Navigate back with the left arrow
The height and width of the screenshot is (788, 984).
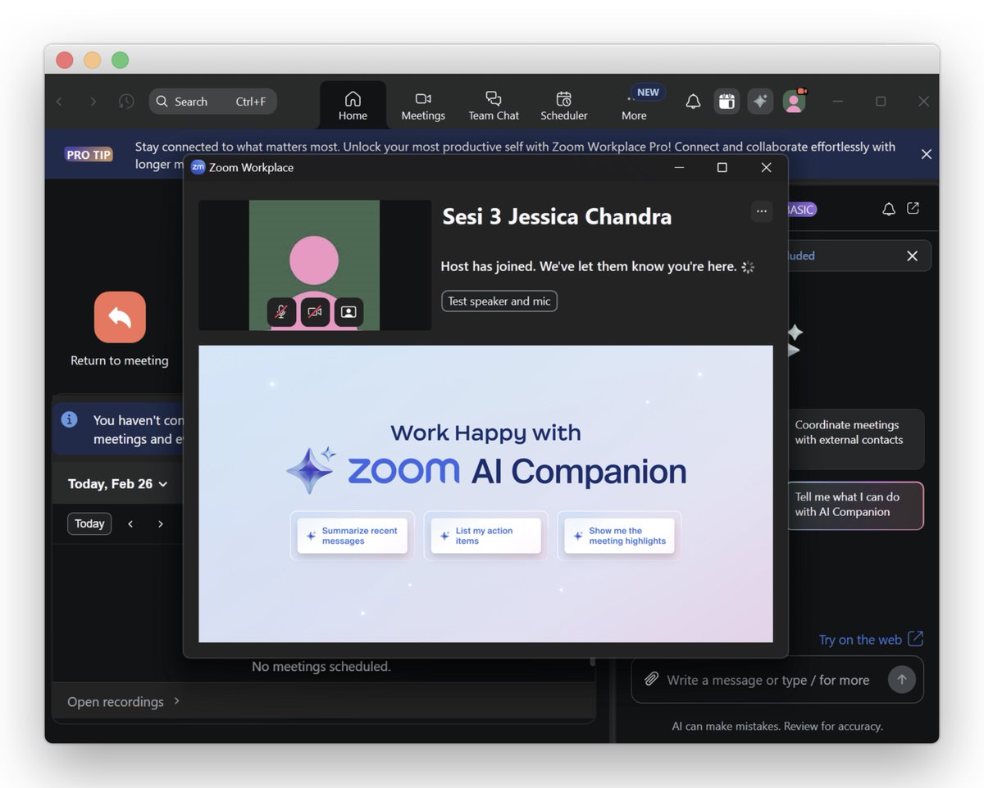click(x=59, y=102)
